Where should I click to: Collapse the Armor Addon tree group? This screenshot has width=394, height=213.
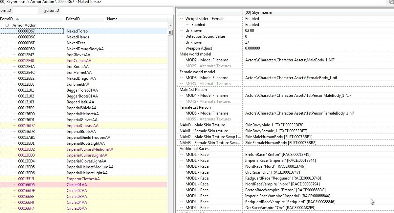tap(7, 25)
